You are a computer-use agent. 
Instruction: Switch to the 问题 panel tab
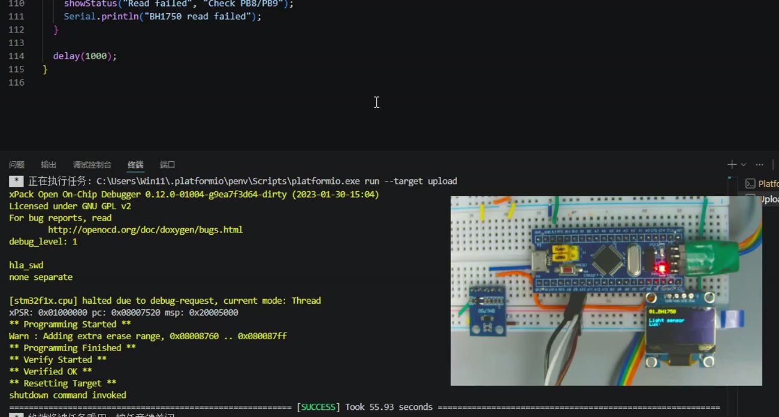(x=17, y=165)
